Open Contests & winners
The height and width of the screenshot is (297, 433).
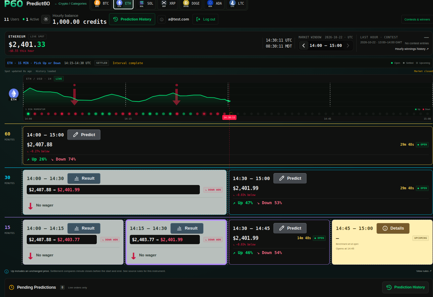click(417, 19)
